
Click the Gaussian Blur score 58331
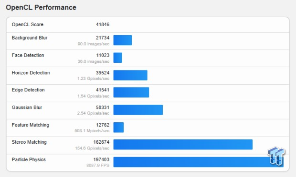pos(103,107)
